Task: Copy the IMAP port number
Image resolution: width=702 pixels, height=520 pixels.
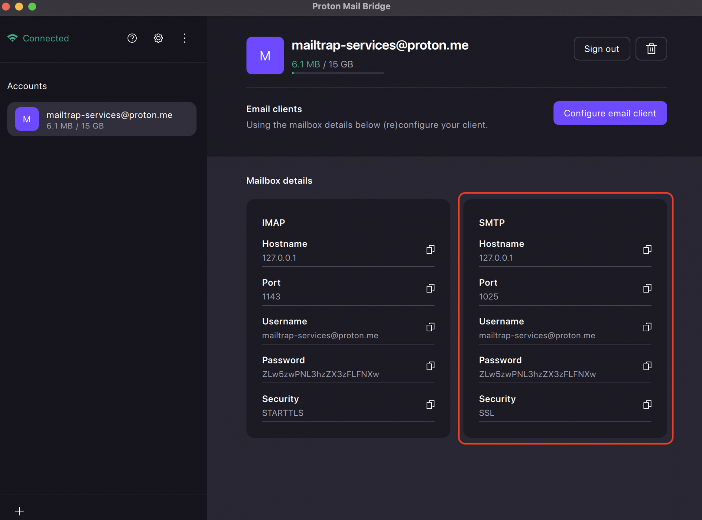Action: coord(430,289)
